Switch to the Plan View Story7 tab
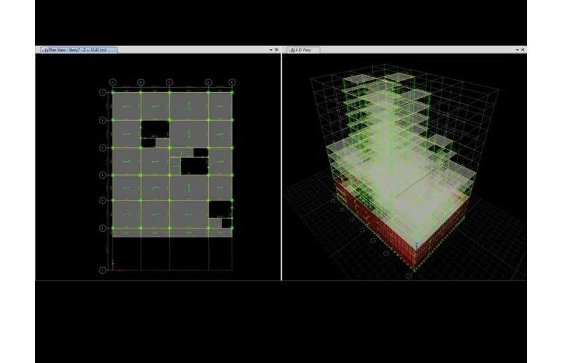Image resolution: width=562 pixels, height=363 pixels. 78,49
